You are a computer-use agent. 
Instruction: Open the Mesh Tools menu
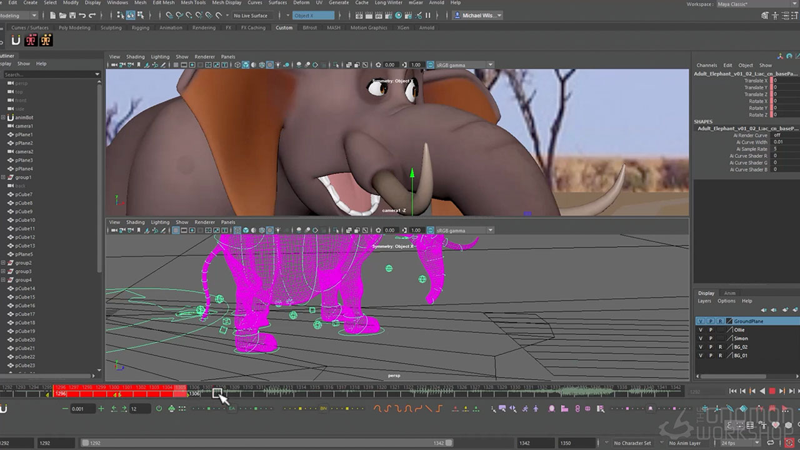194,2
